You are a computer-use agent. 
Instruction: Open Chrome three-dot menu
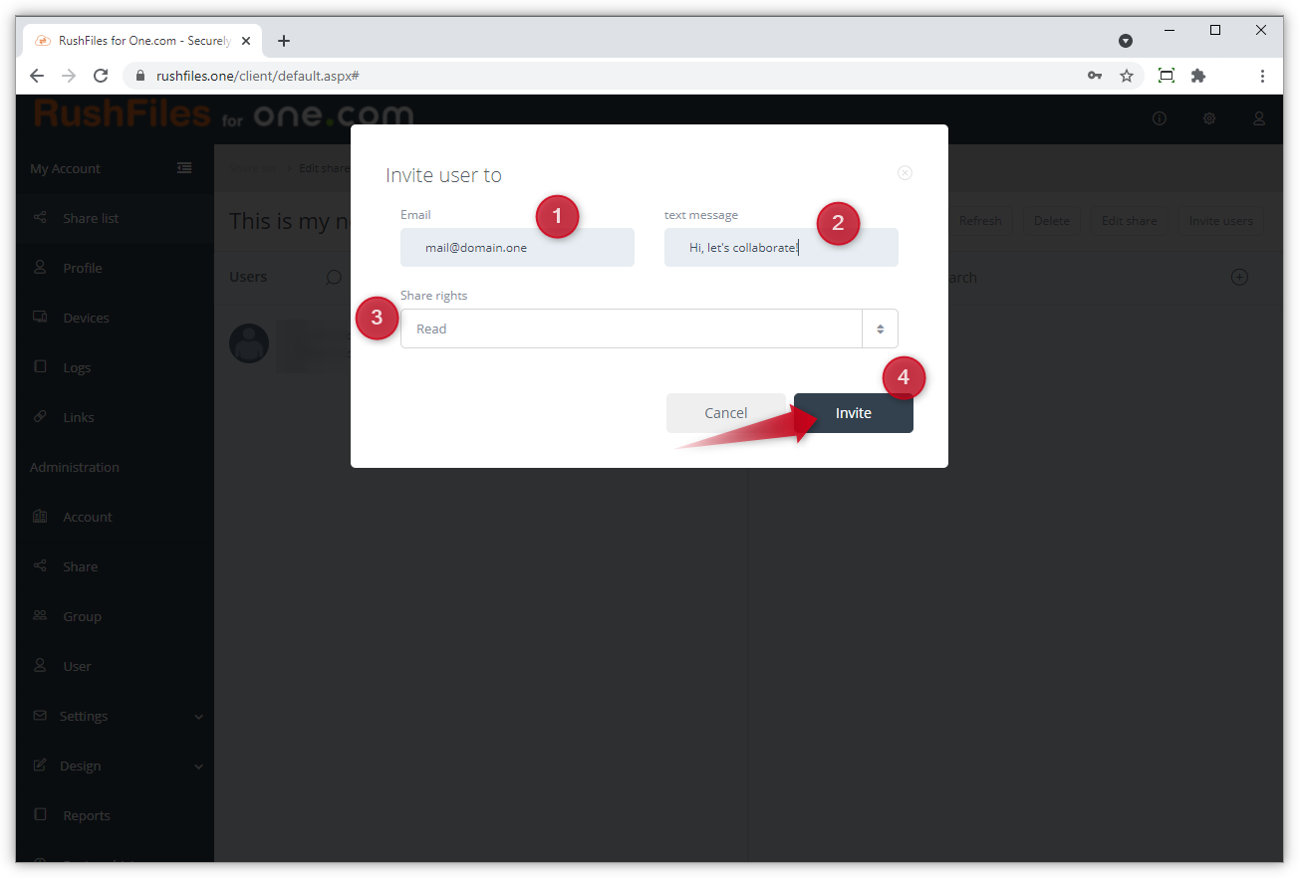coord(1262,76)
